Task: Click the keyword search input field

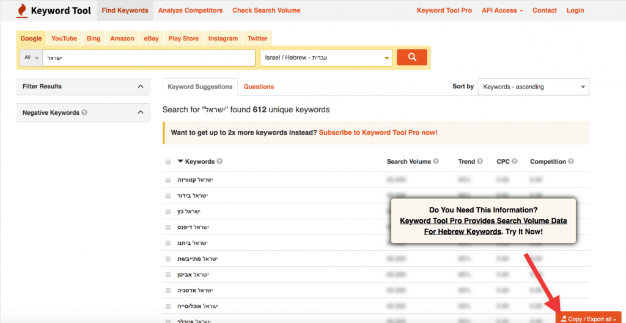Action: point(149,57)
